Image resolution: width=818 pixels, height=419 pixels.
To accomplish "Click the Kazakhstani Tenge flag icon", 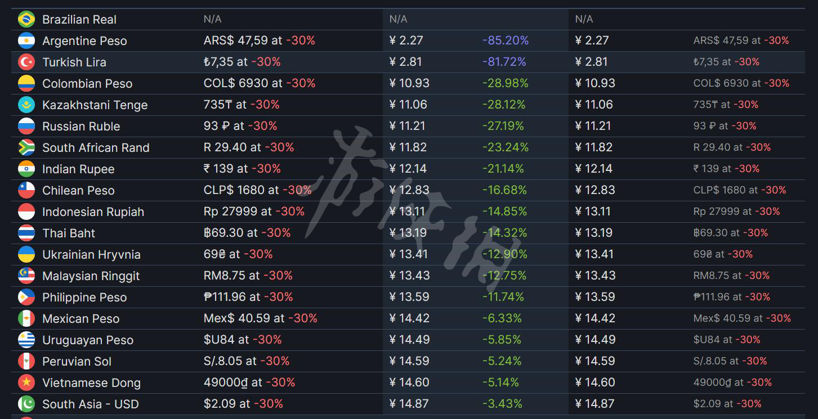I will click(x=26, y=105).
